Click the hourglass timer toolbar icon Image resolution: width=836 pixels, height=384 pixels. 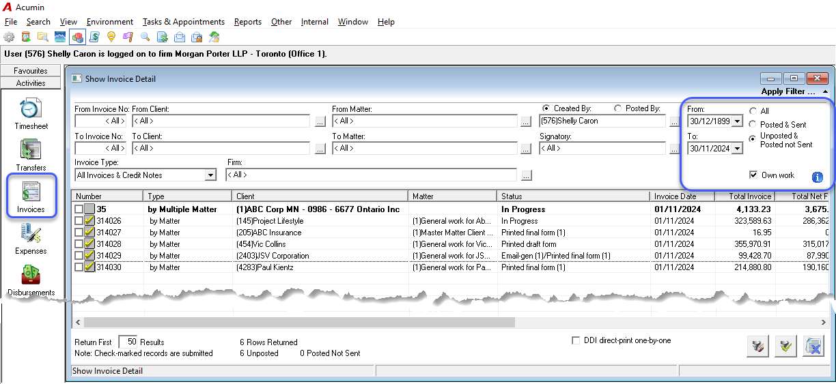pos(26,37)
